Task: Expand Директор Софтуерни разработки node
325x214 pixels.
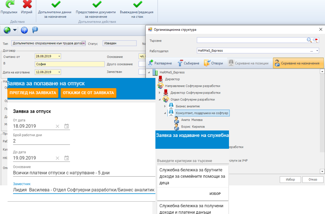Action: tap(160, 93)
